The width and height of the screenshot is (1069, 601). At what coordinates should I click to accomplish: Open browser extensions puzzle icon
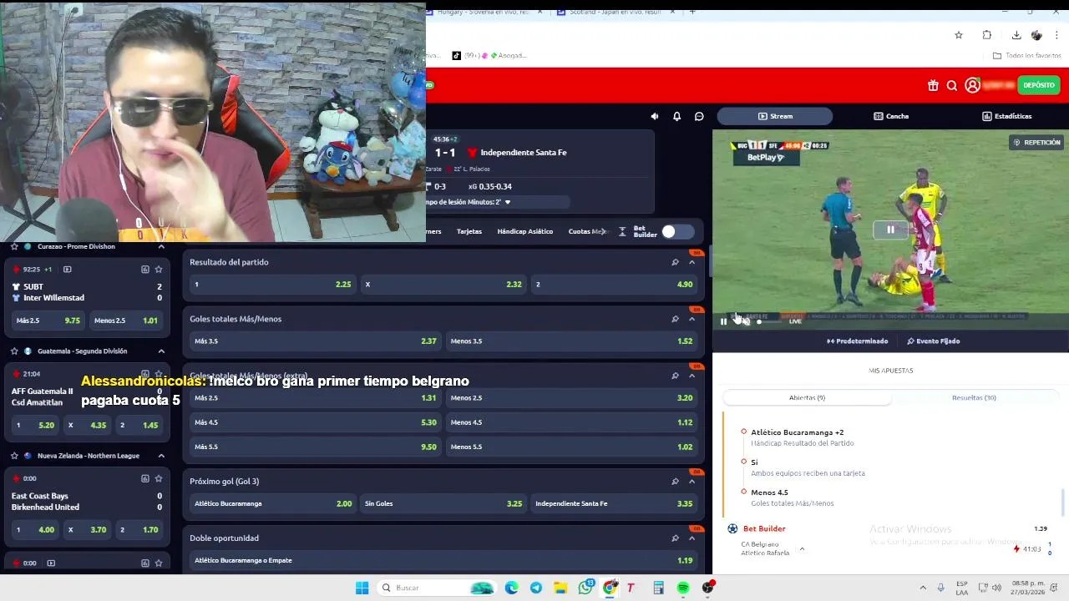pyautogui.click(x=987, y=35)
